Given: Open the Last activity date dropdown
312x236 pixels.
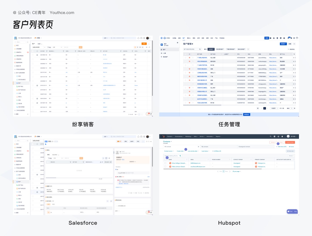Looking at the screenshot, I should (193, 151).
